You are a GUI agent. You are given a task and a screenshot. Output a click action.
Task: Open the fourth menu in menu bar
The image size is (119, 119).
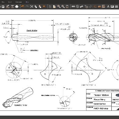(27, 2)
